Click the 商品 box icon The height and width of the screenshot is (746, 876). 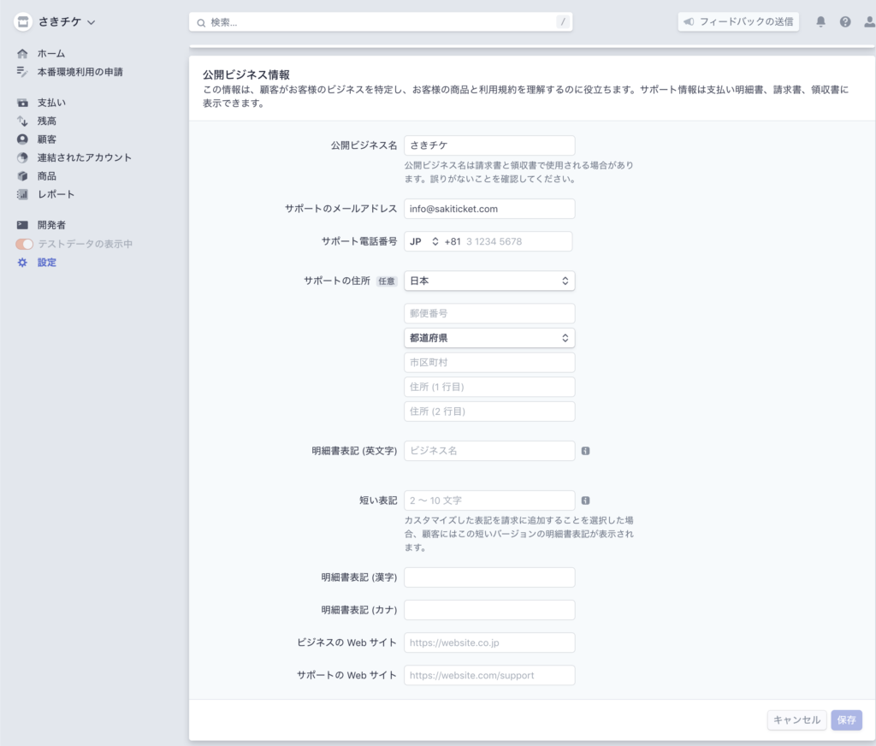tap(22, 176)
